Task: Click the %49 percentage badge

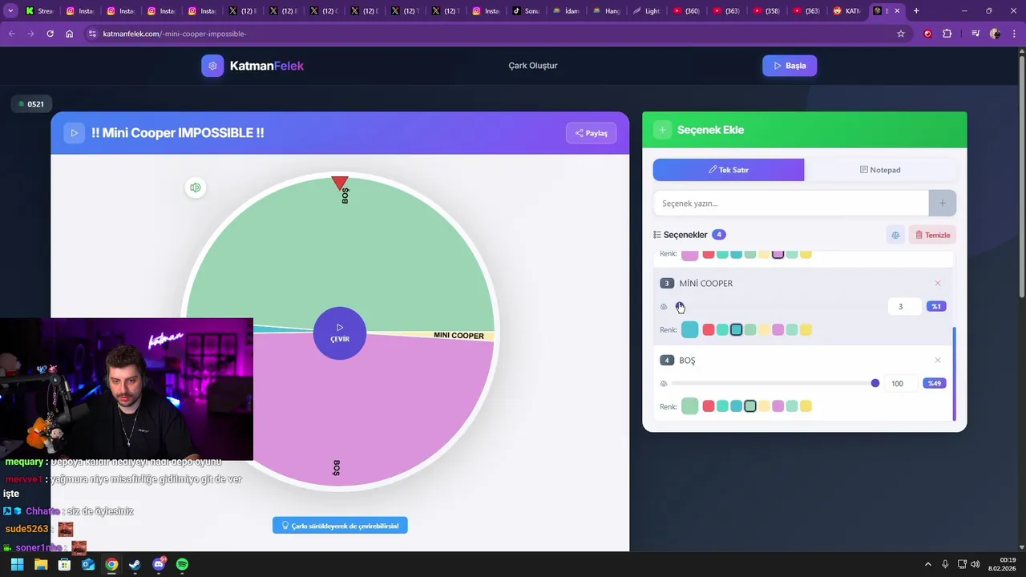Action: (935, 384)
